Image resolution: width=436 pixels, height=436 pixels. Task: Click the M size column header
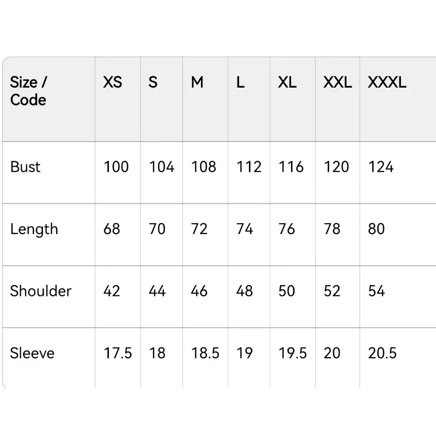coord(197,82)
